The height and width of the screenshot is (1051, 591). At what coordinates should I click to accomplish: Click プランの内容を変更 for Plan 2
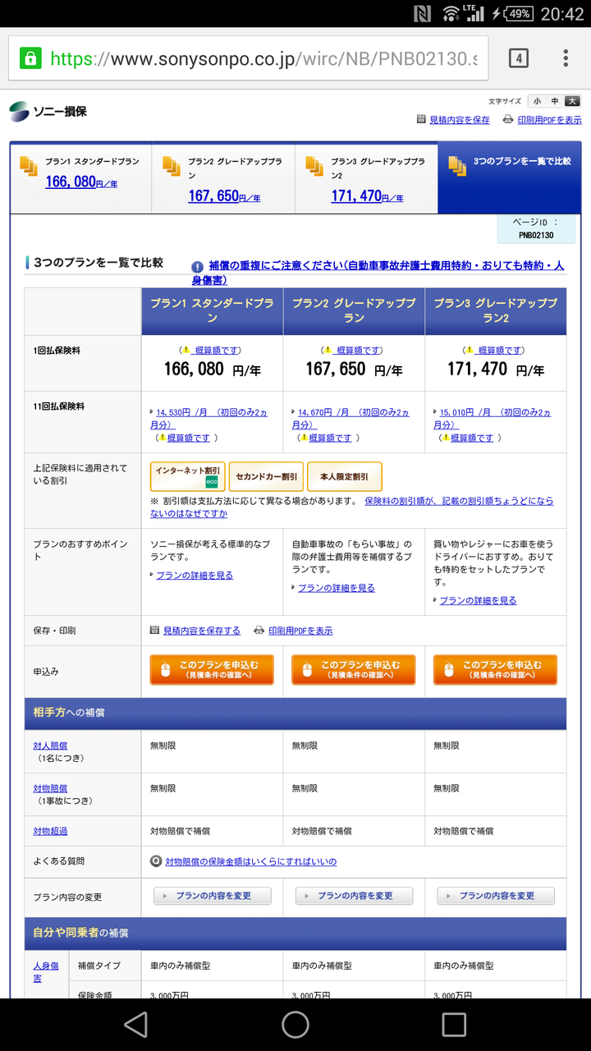tap(355, 896)
